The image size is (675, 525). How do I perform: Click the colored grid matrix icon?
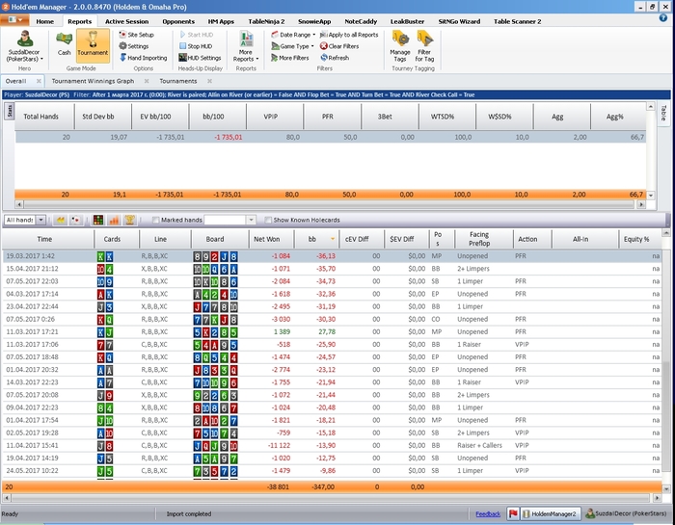[98, 221]
